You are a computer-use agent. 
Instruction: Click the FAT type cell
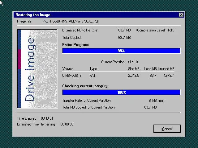92,76
